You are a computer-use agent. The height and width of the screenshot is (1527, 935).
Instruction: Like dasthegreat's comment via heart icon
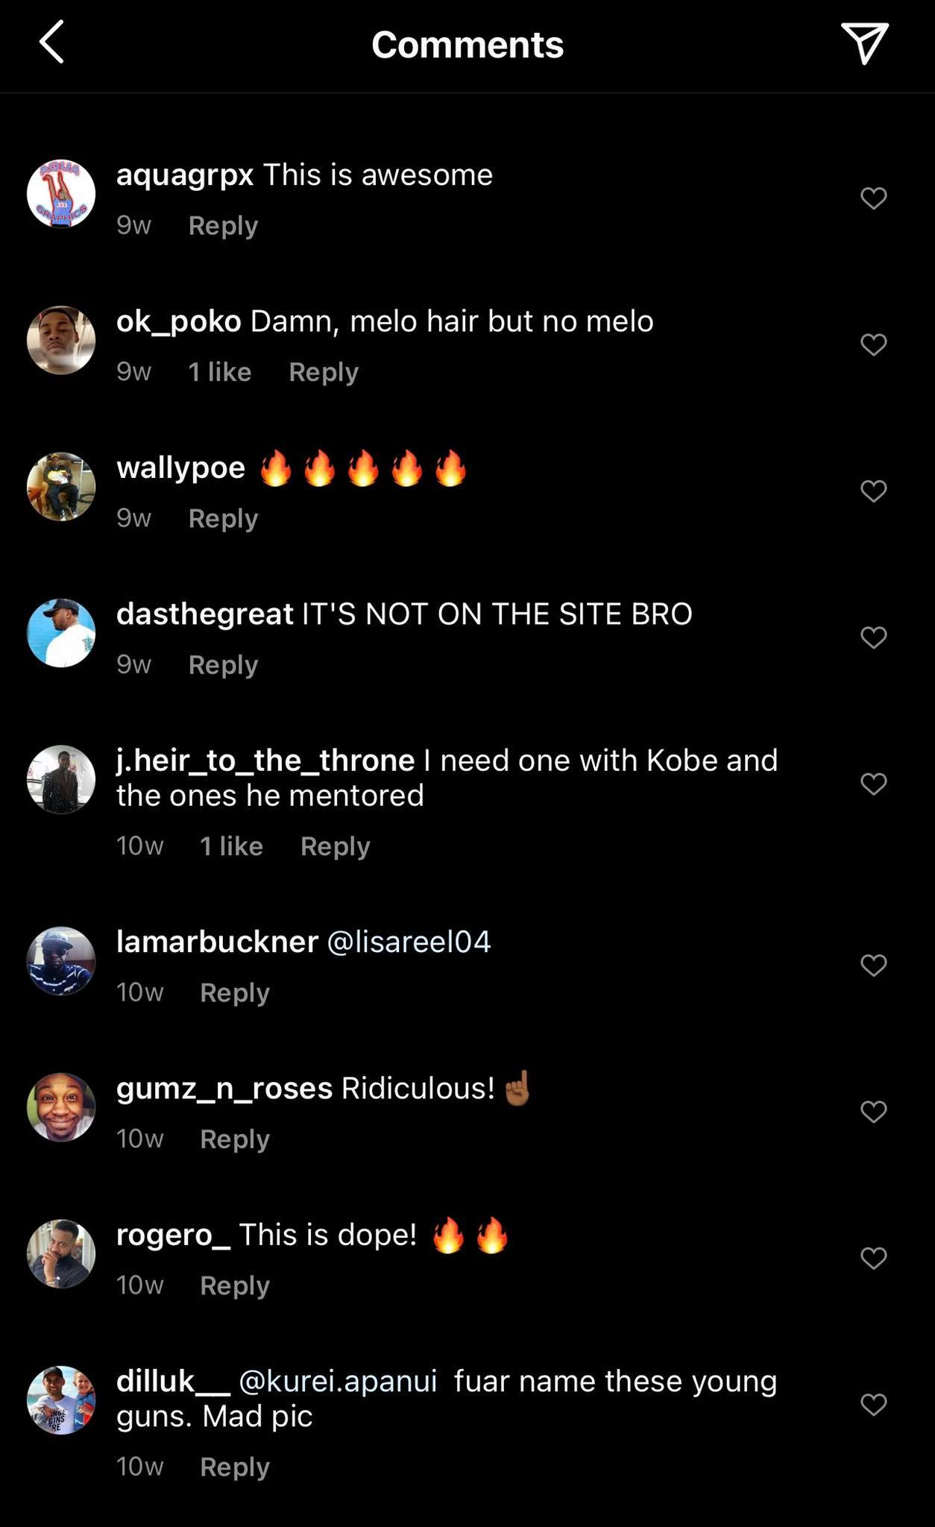click(x=873, y=637)
